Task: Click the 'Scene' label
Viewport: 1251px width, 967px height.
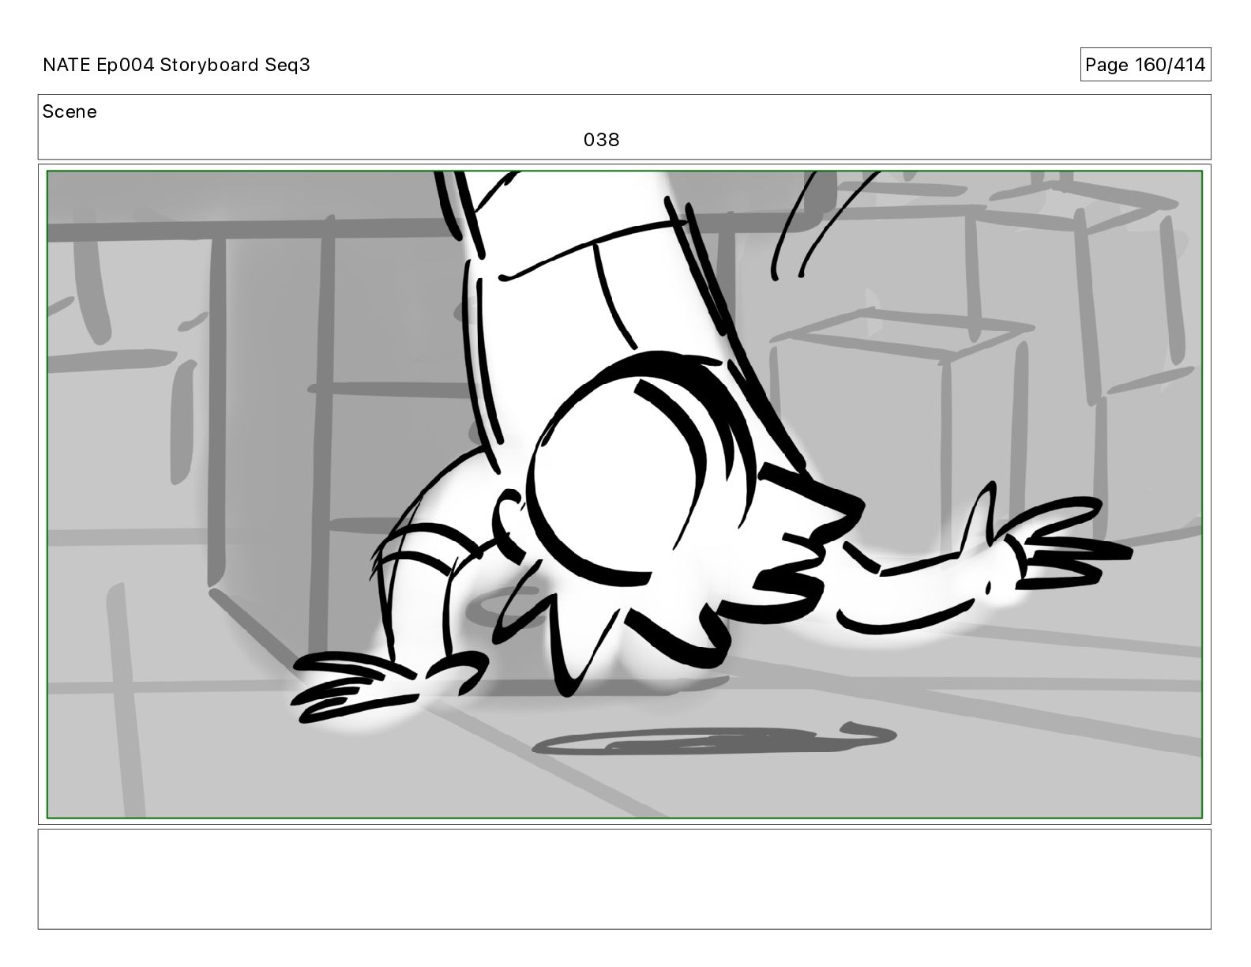Action: pos(69,111)
